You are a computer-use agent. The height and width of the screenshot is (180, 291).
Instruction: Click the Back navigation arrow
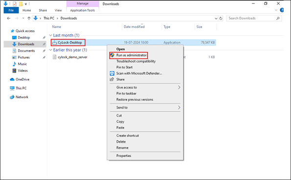[8, 18]
